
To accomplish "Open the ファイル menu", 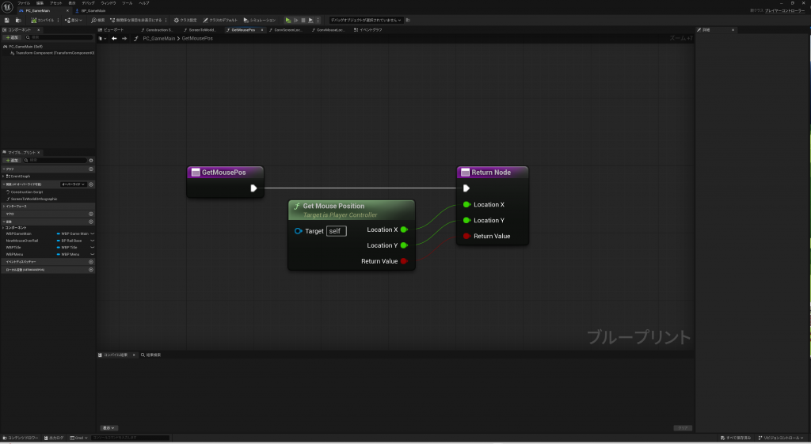I will pyautogui.click(x=24, y=3).
